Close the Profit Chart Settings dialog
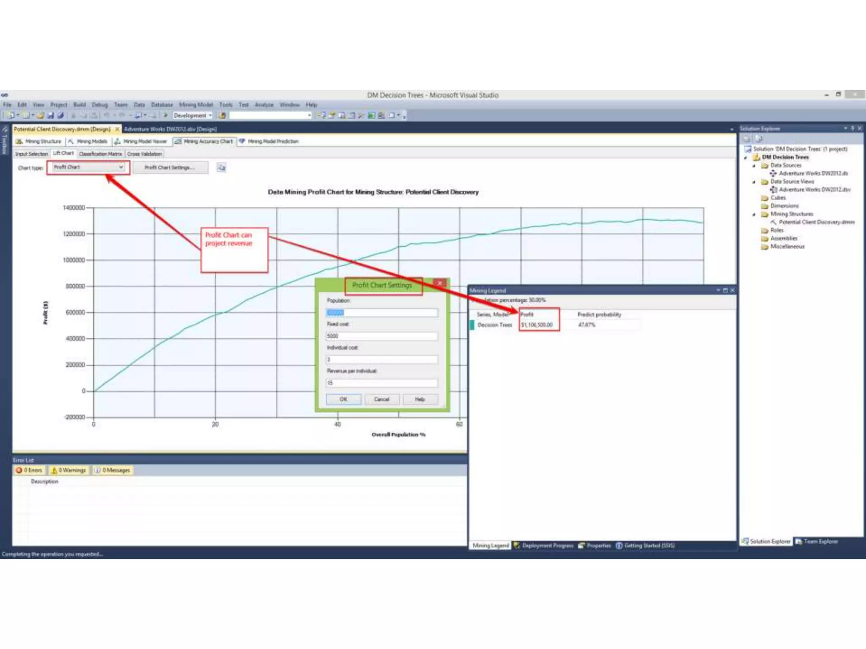The height and width of the screenshot is (649, 866). 440,283
